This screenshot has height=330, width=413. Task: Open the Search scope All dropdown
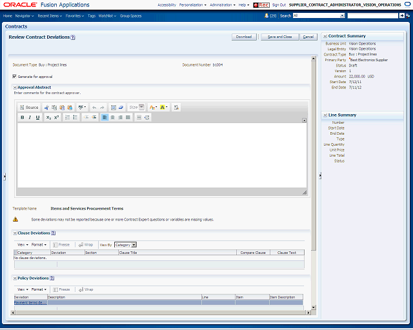(x=319, y=15)
